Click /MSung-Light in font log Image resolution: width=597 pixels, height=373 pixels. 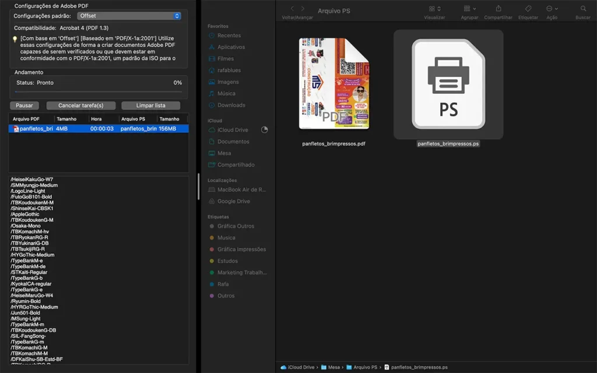pyautogui.click(x=25, y=319)
